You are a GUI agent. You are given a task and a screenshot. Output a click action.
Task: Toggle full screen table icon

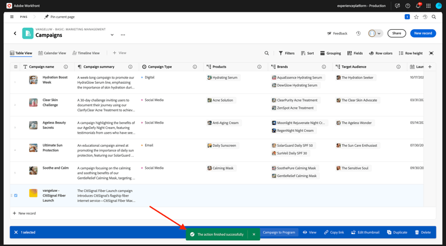click(431, 53)
